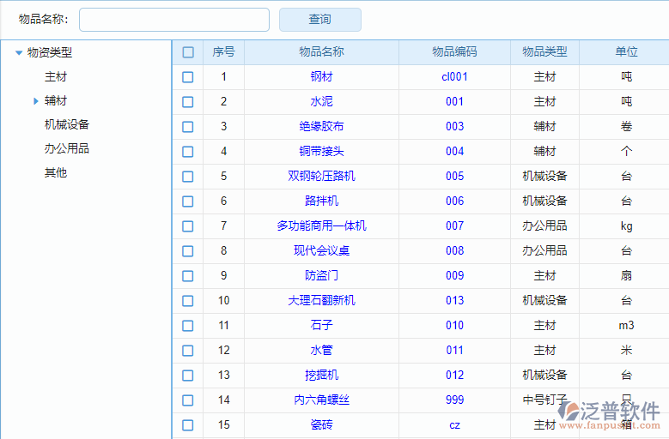The image size is (669, 439).
Task: Click the 卷 unit cell
Action: pos(626,126)
